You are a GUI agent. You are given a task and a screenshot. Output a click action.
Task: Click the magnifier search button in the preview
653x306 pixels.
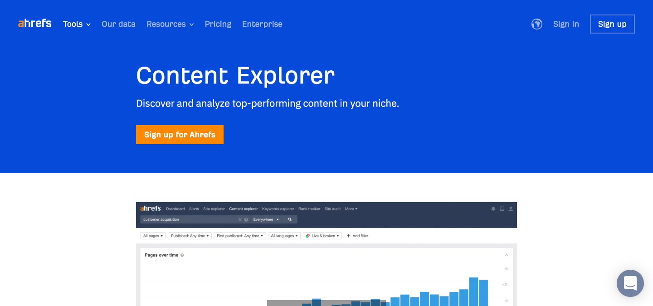(290, 219)
